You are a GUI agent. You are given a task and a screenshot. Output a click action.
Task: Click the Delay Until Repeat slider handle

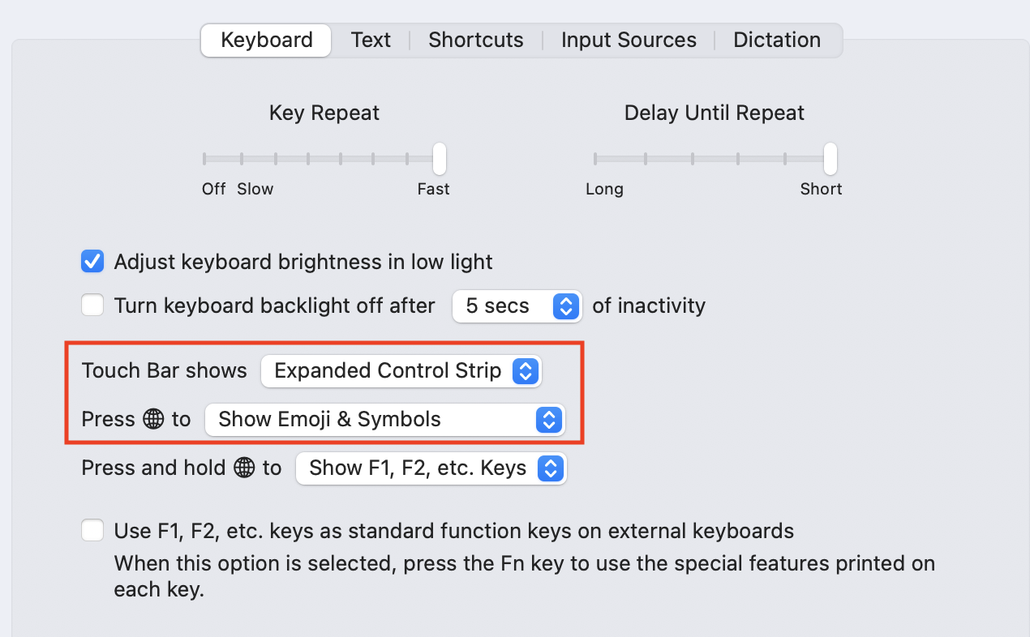(829, 159)
